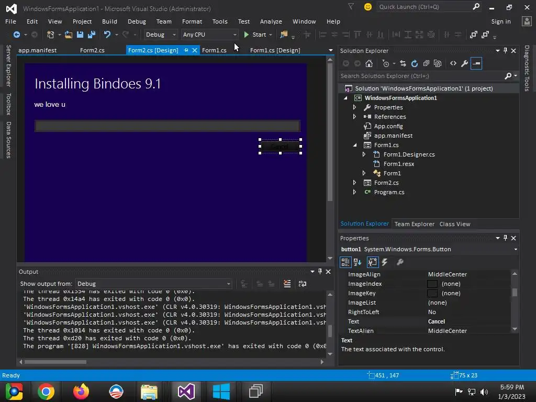
Task: Click the account avatar icon near Sign in
Action: coord(527,21)
